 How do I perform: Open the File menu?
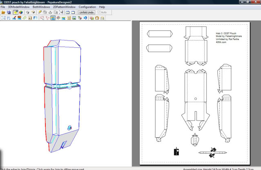click(3, 7)
